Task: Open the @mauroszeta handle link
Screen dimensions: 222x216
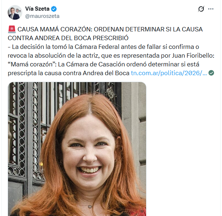Action: point(42,16)
